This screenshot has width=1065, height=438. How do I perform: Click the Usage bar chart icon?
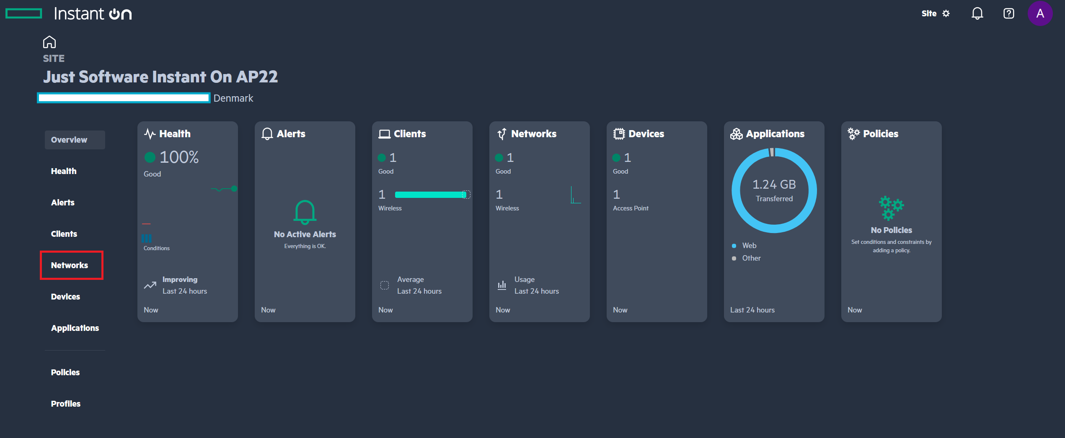[501, 285]
